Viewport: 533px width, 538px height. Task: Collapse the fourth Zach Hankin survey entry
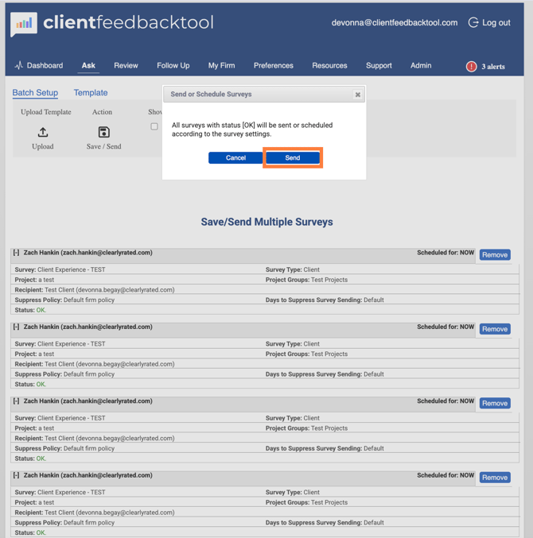(16, 475)
